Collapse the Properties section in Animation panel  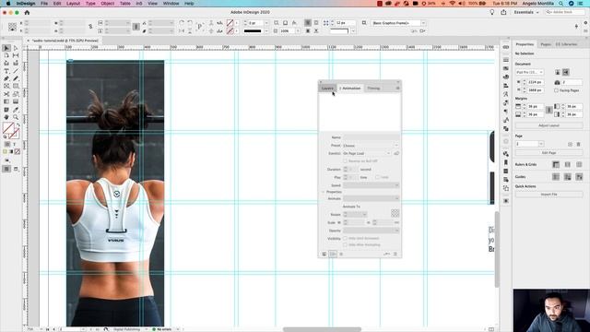coord(323,192)
